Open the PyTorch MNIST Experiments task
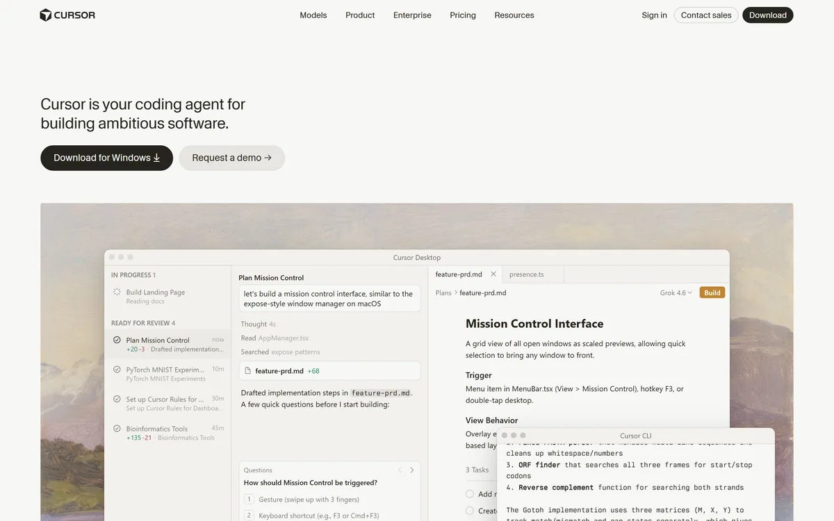 click(167, 374)
